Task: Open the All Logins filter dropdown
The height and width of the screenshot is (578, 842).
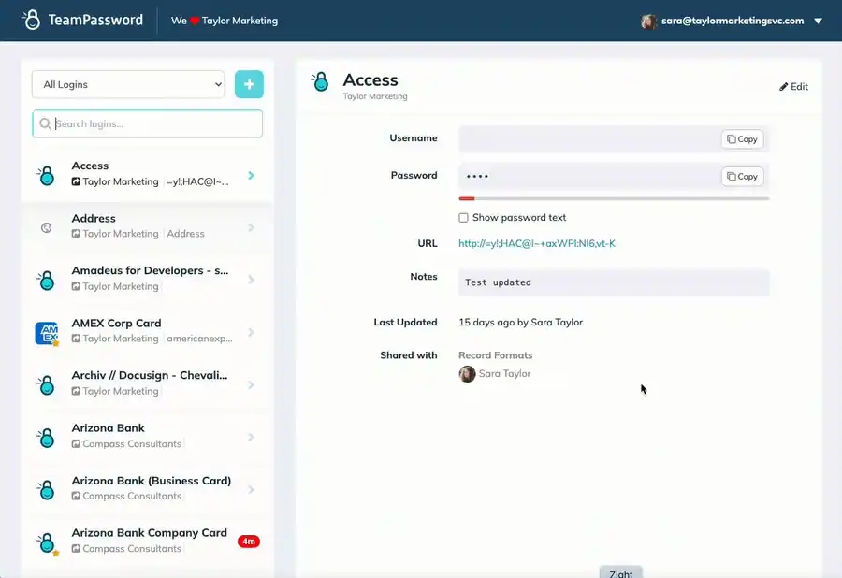Action: (128, 84)
